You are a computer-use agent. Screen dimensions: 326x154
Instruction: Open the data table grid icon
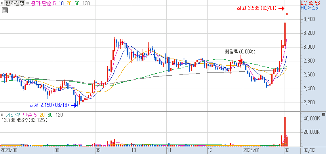(5, 10)
